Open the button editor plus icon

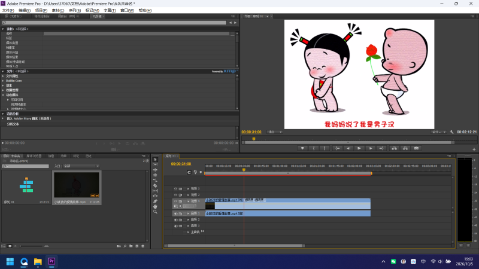[474, 149]
